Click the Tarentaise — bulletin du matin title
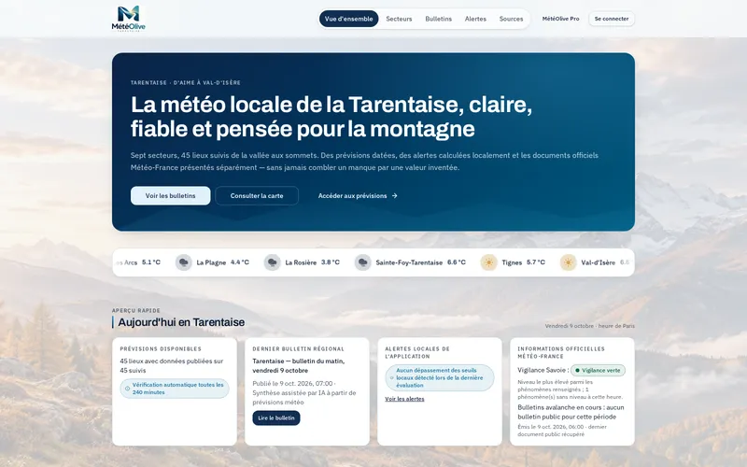The height and width of the screenshot is (467, 747). [x=298, y=365]
